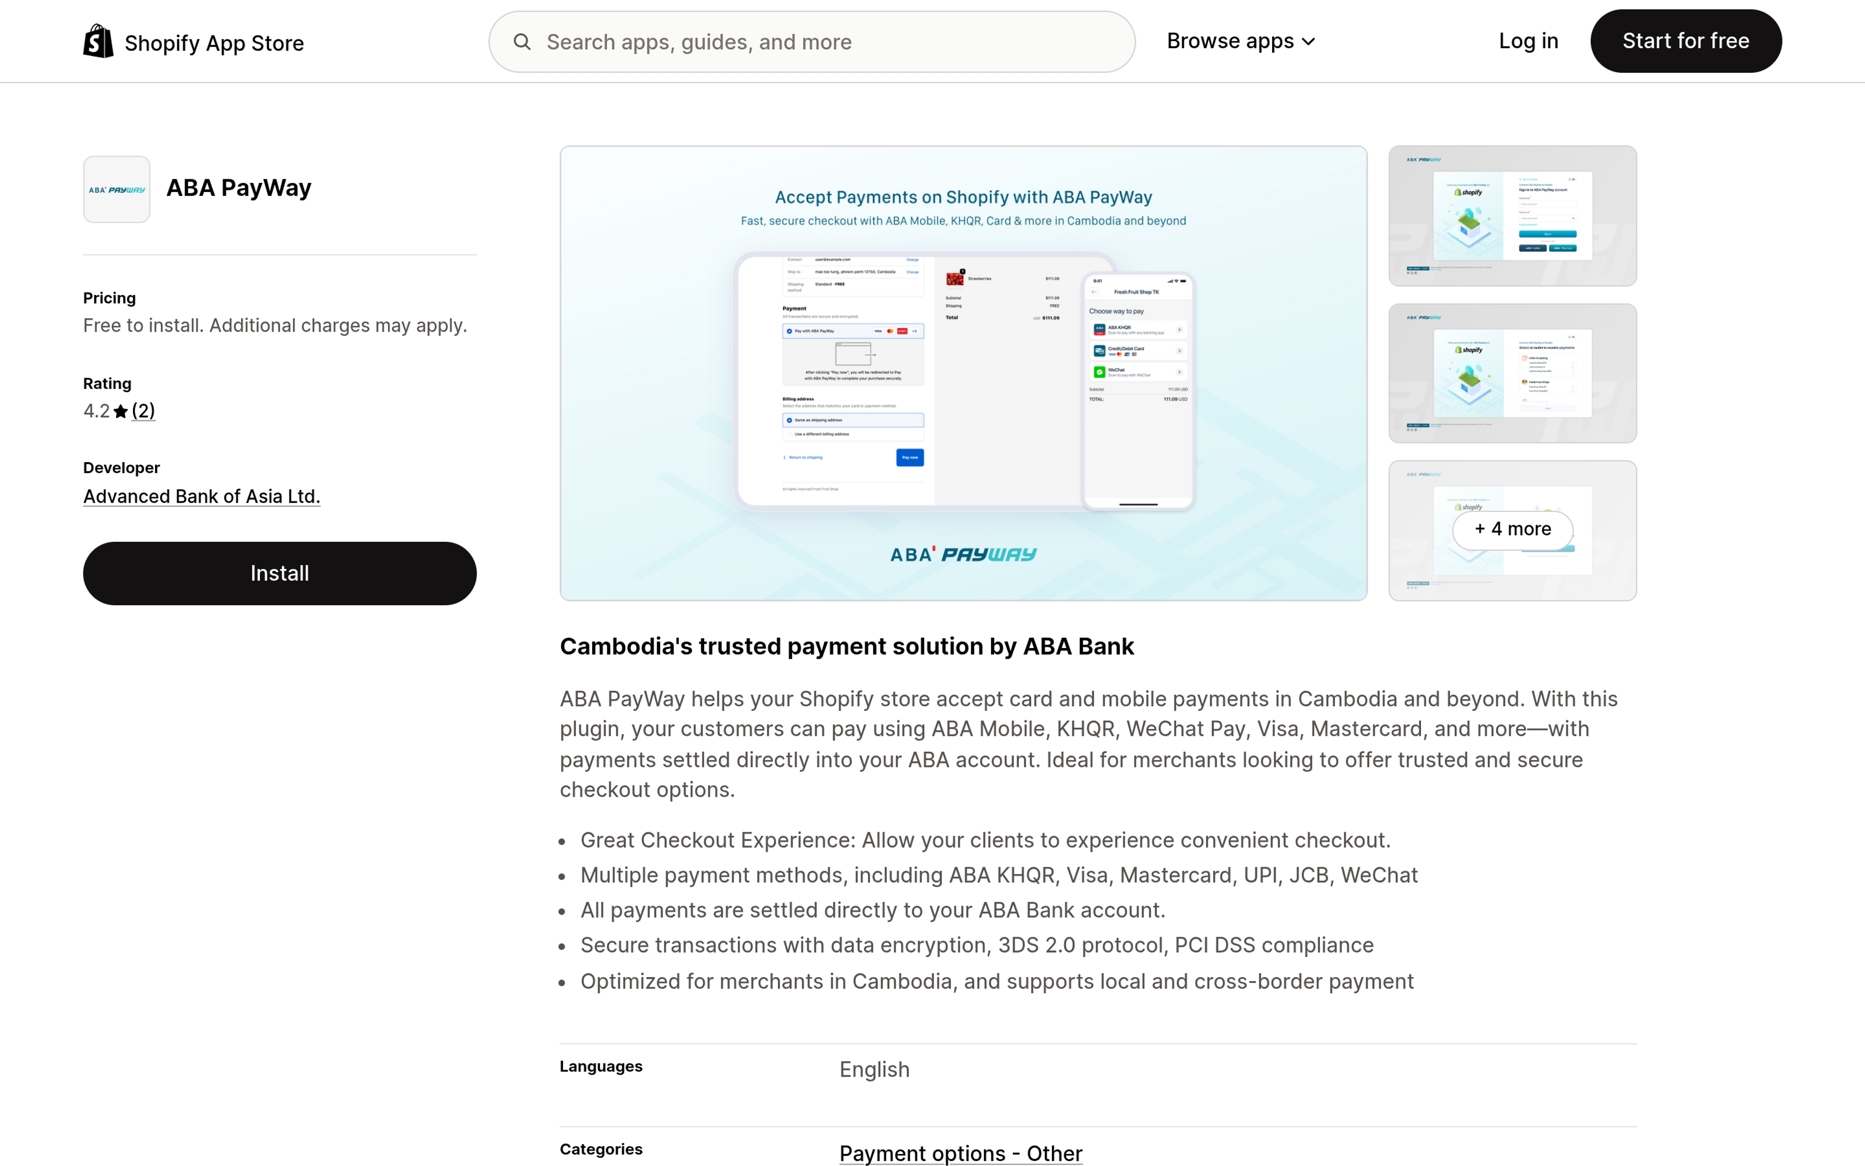Open the Advanced Bank of Asia Ltd. developer link
Viewport: 1865px width, 1166px height.
pyautogui.click(x=202, y=496)
